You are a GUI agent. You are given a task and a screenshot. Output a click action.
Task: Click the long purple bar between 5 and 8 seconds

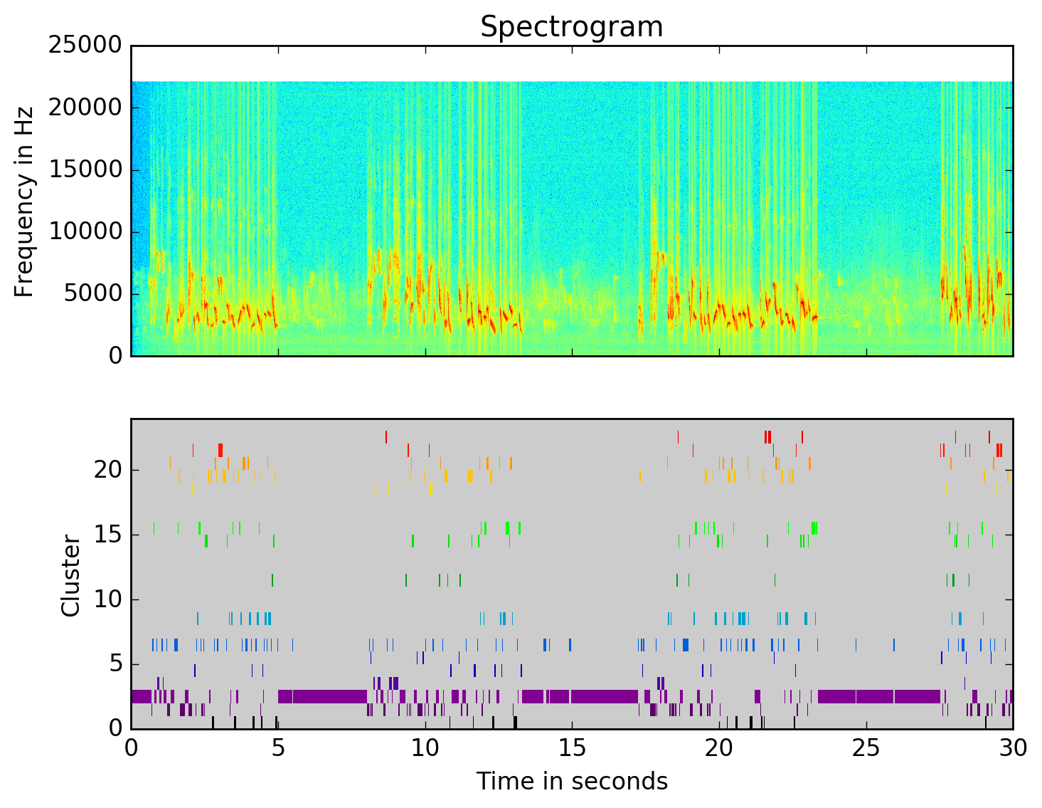(322, 696)
